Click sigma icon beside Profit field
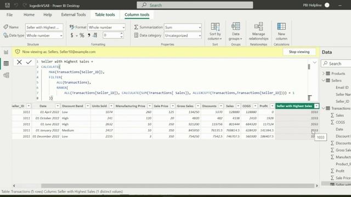 pos(332,171)
